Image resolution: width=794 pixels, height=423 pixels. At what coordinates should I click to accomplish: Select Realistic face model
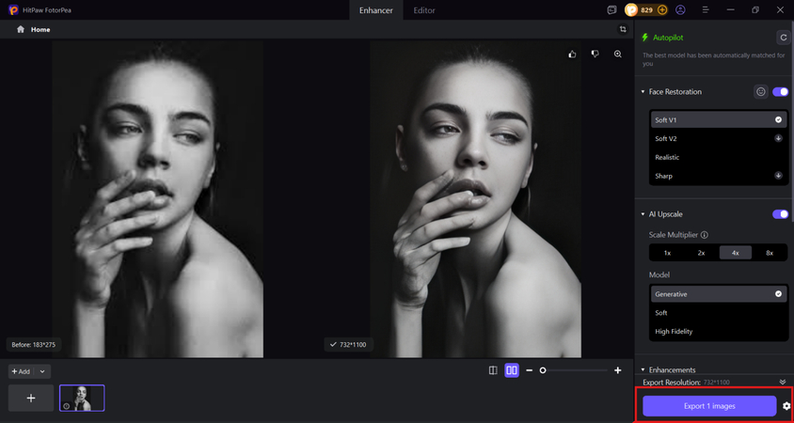tap(719, 157)
